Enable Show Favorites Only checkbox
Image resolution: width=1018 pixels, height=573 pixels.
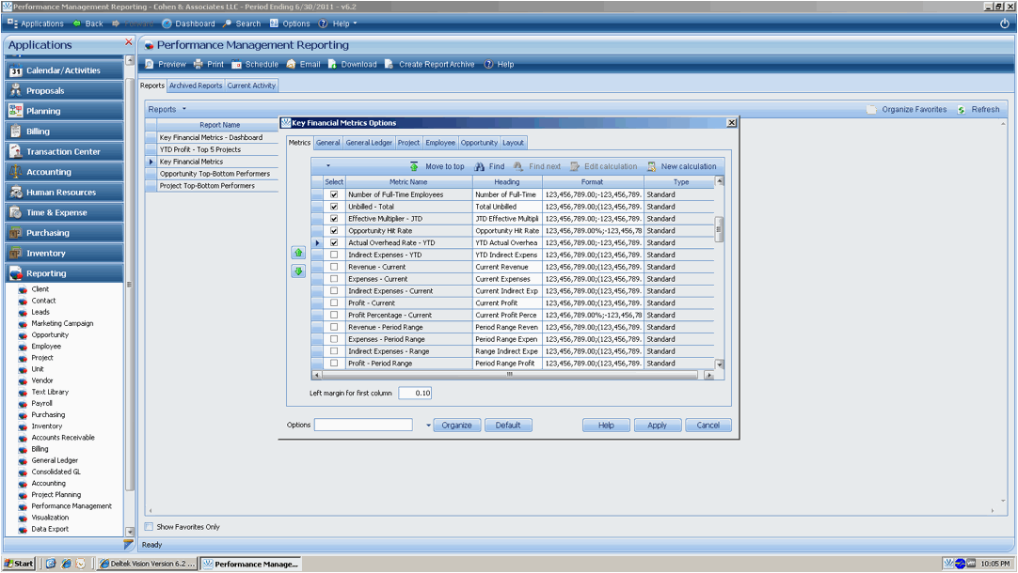(149, 527)
